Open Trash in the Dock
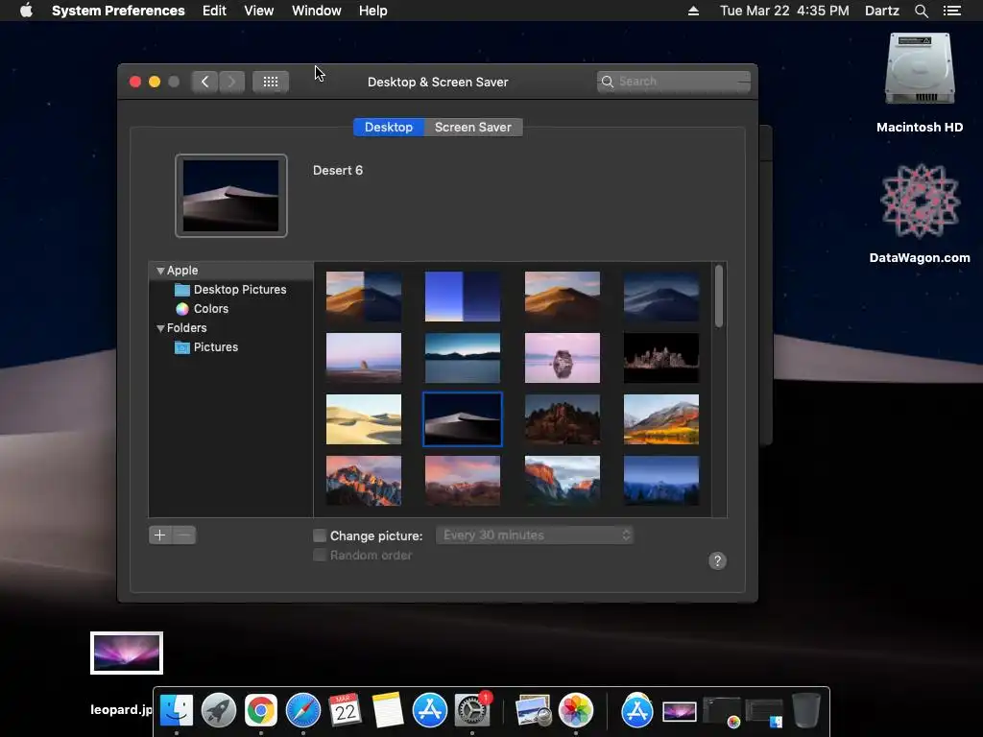Image resolution: width=983 pixels, height=737 pixels. coord(806,710)
